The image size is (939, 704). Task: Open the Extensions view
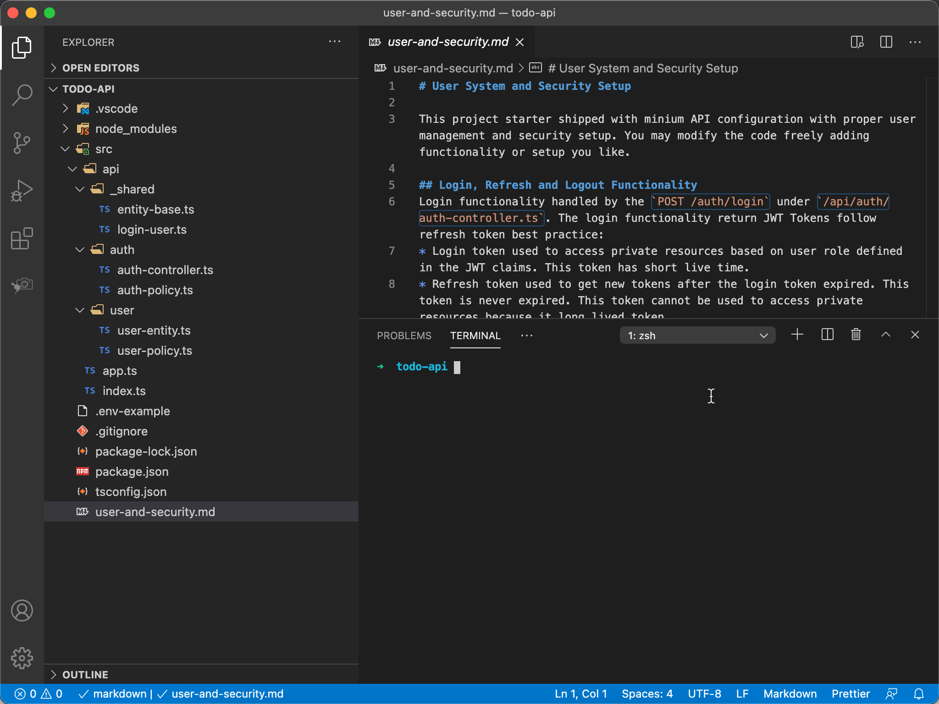tap(22, 238)
